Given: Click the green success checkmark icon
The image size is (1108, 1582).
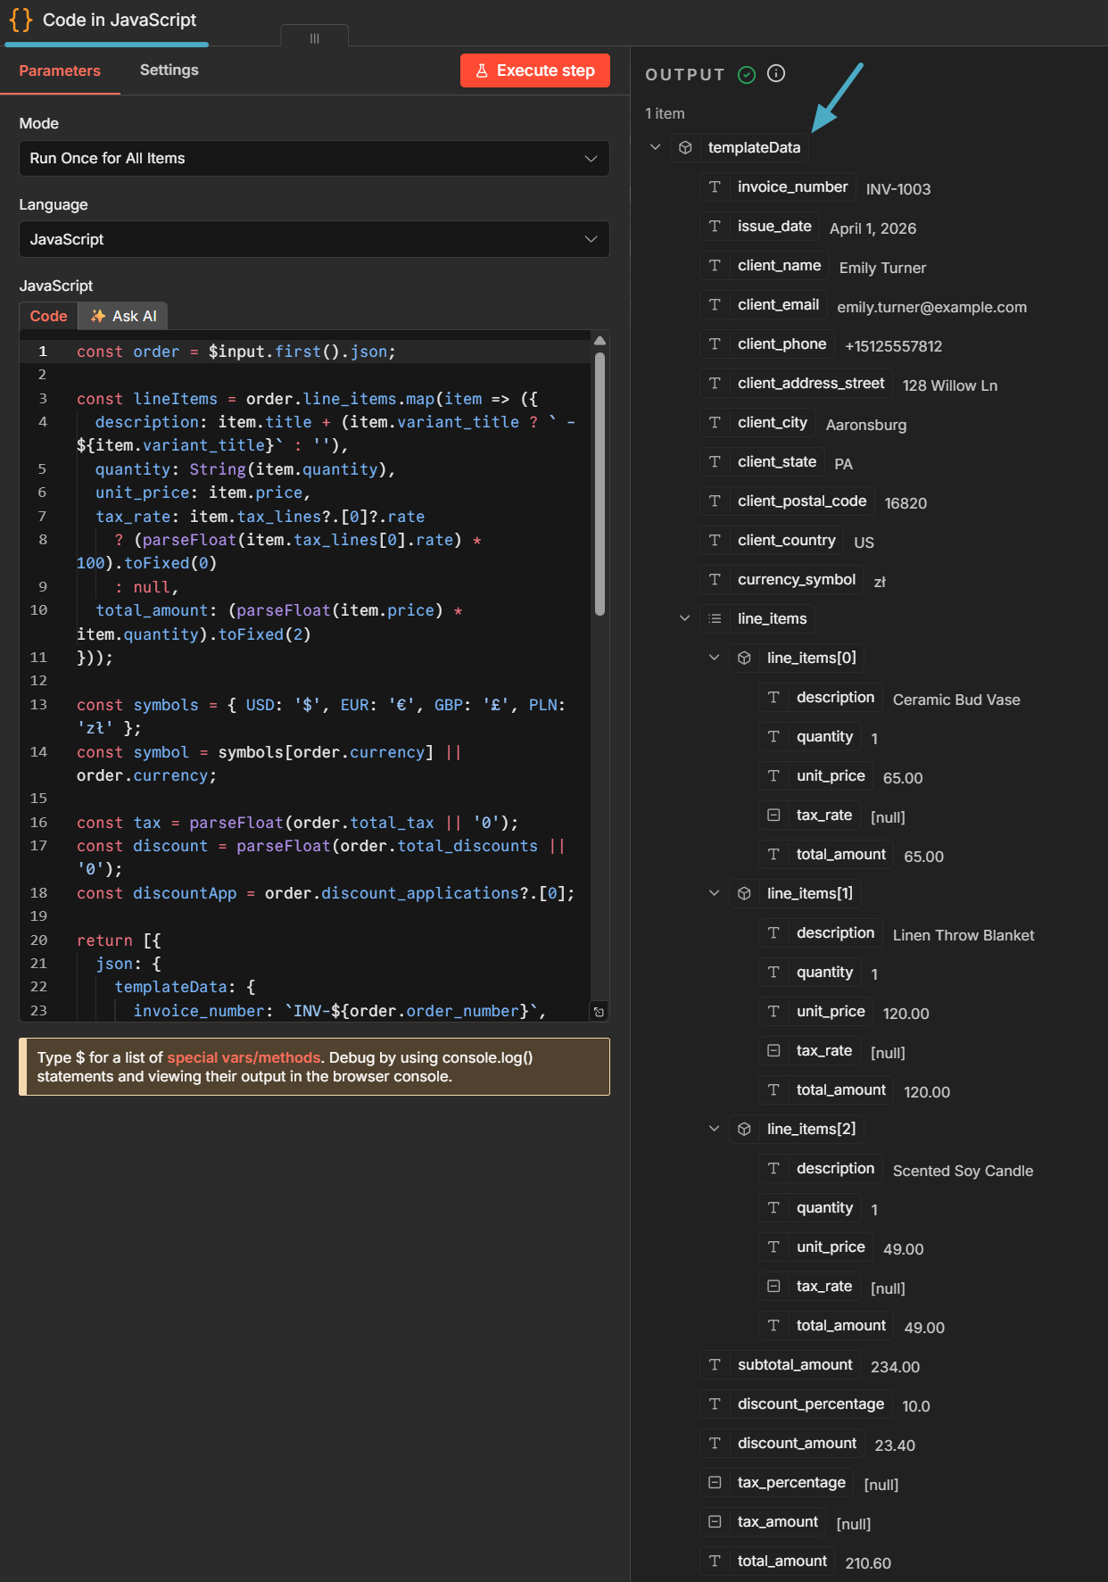Looking at the screenshot, I should tap(747, 75).
